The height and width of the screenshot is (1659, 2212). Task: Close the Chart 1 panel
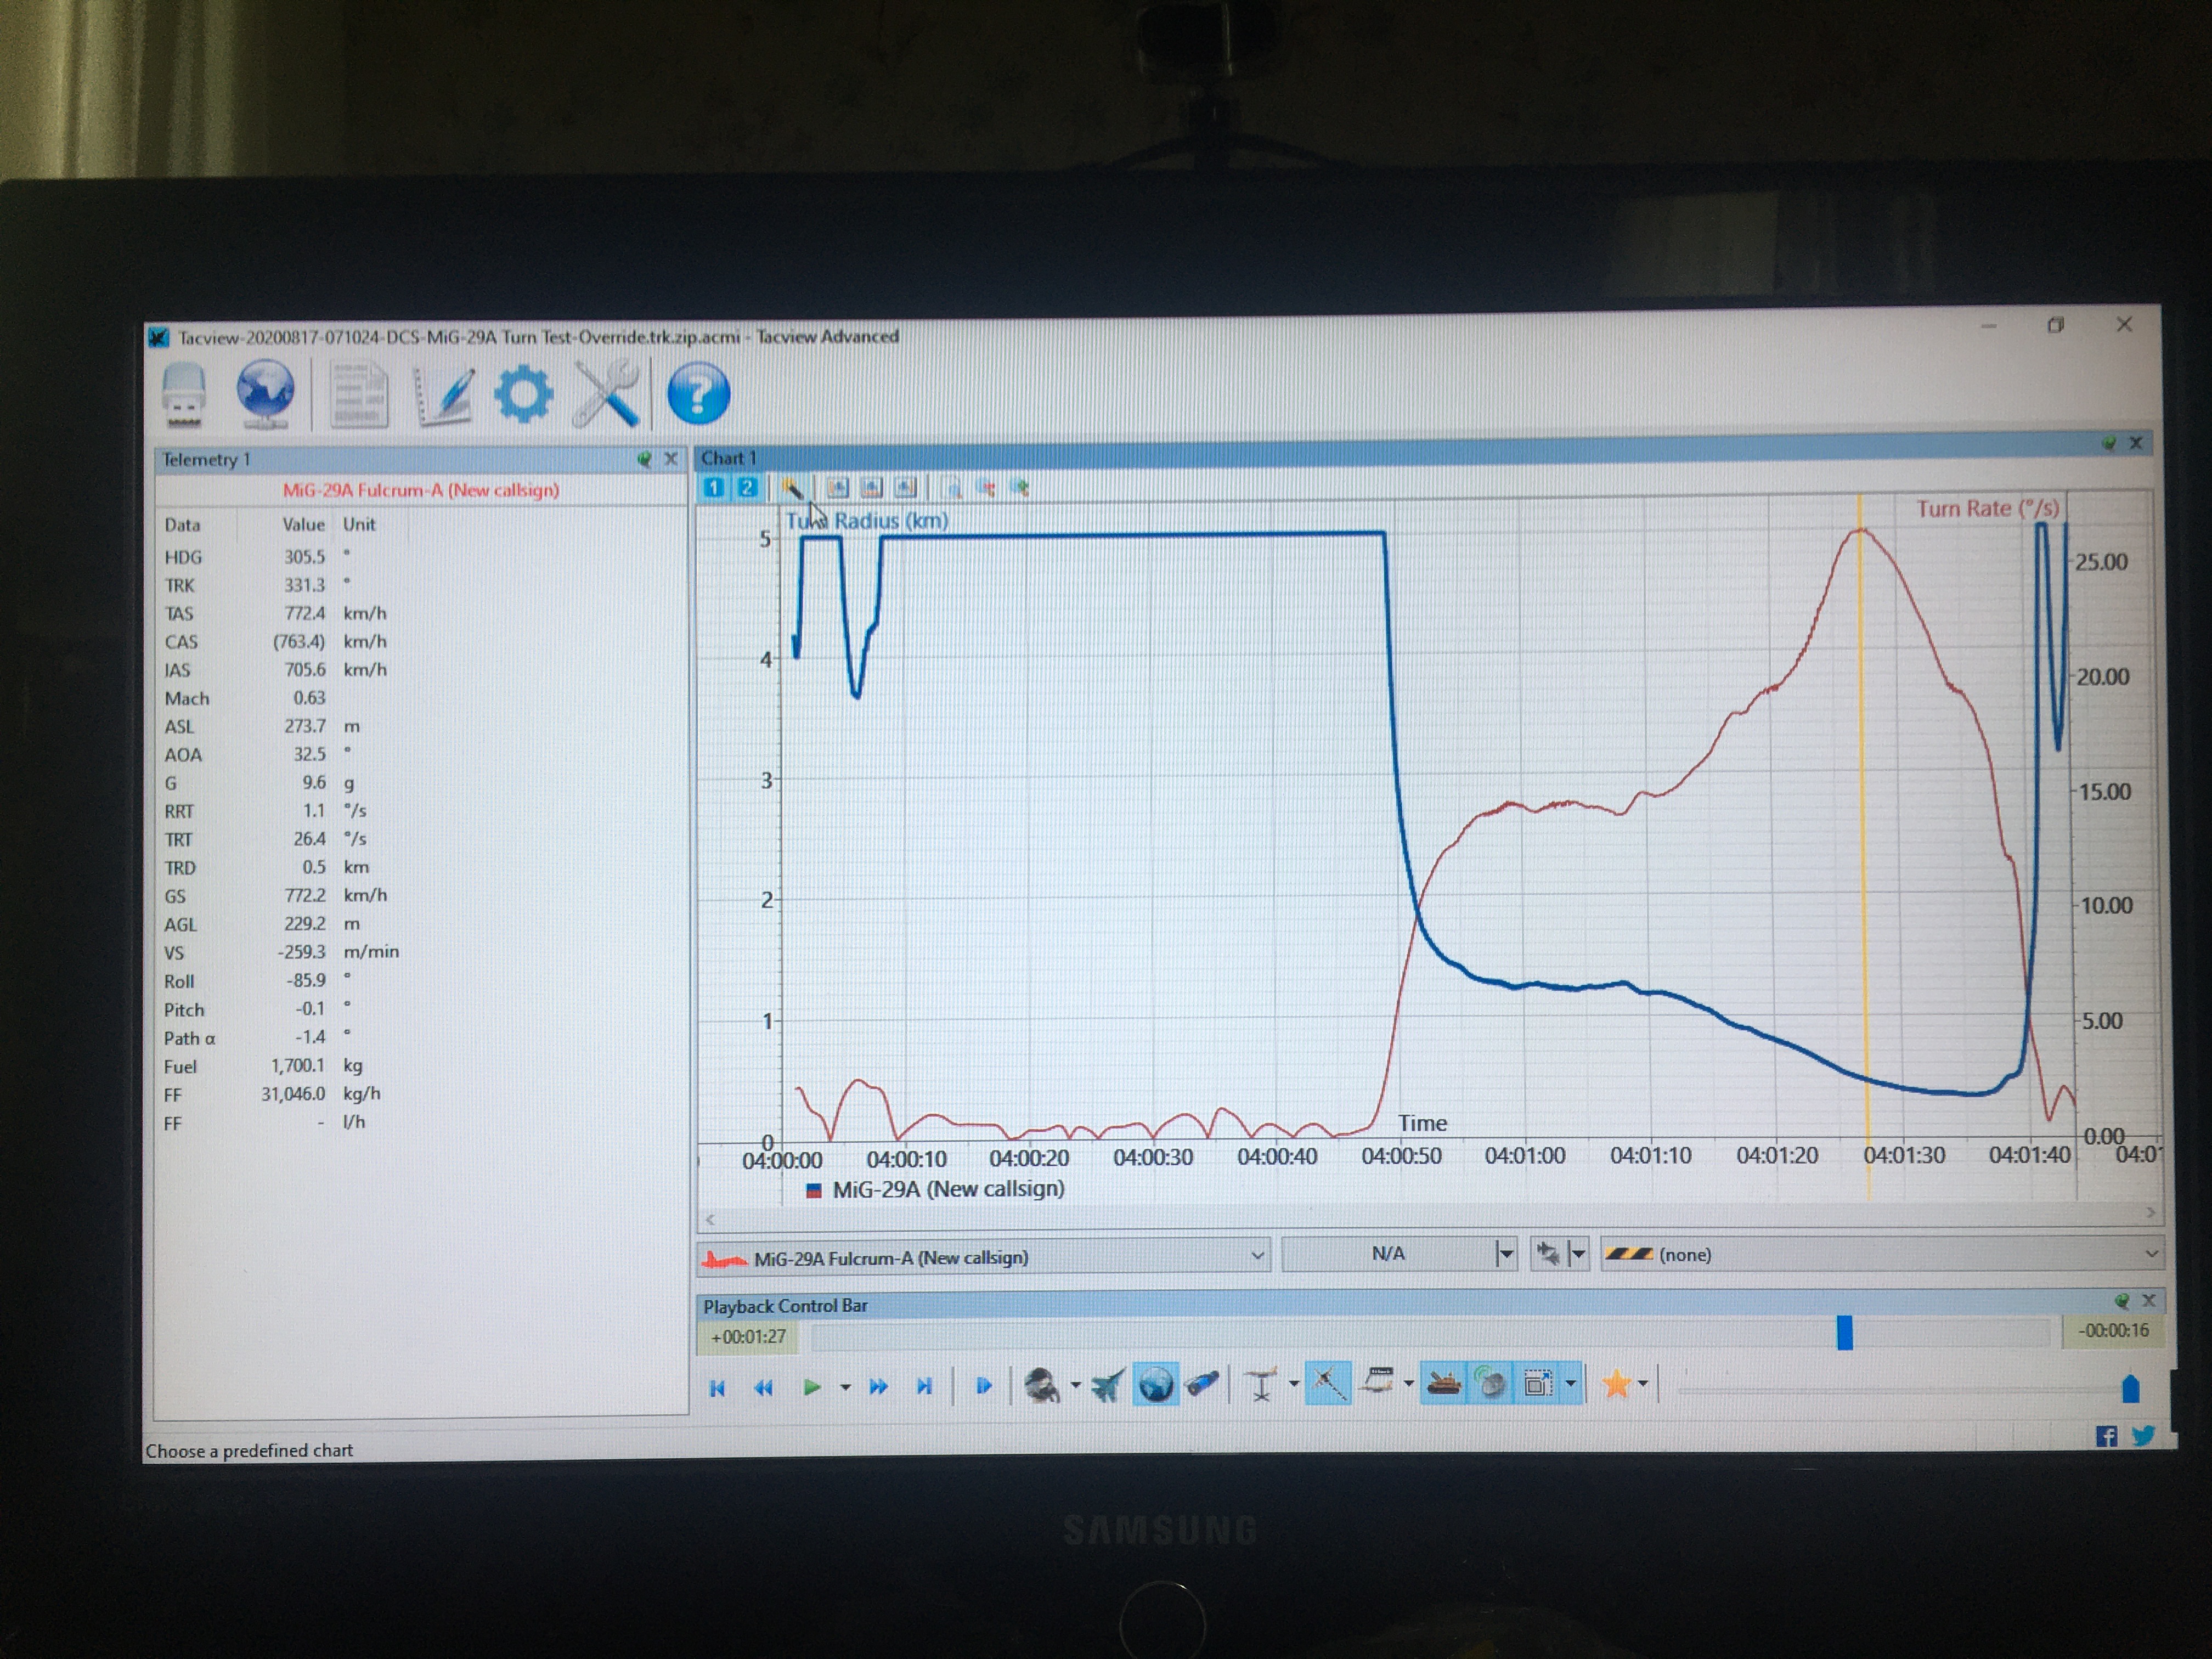(2136, 442)
